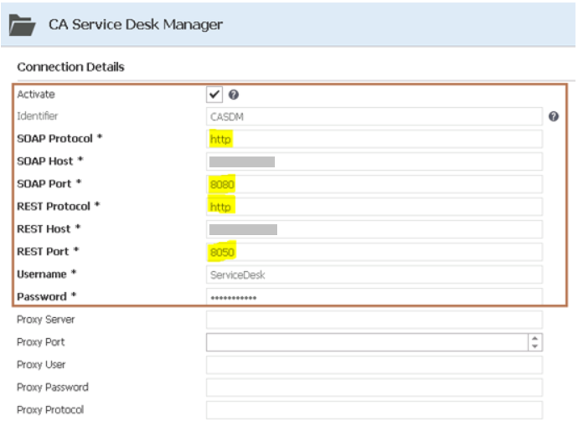Click the Proxy User input field

click(374, 365)
